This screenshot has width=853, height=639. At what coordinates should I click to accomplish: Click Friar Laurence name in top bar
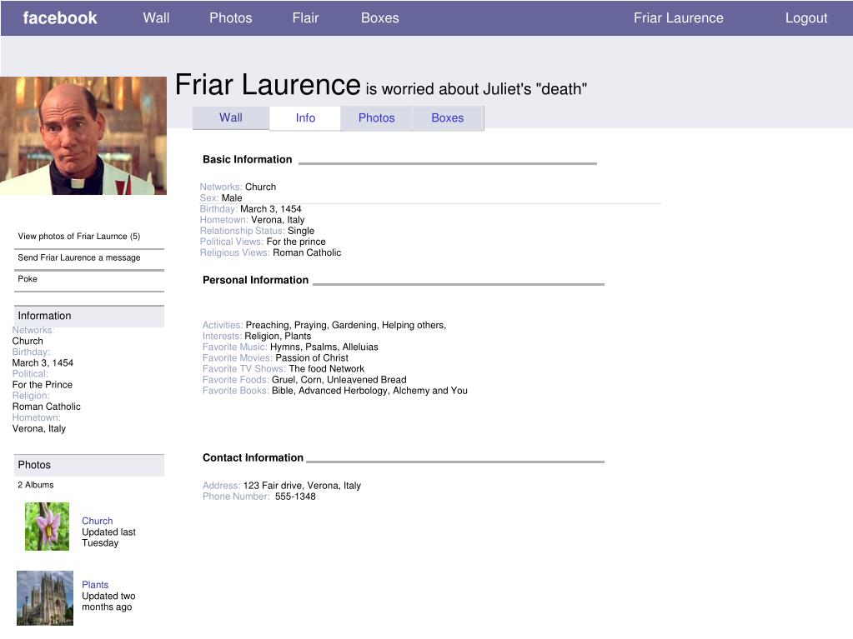(x=679, y=18)
